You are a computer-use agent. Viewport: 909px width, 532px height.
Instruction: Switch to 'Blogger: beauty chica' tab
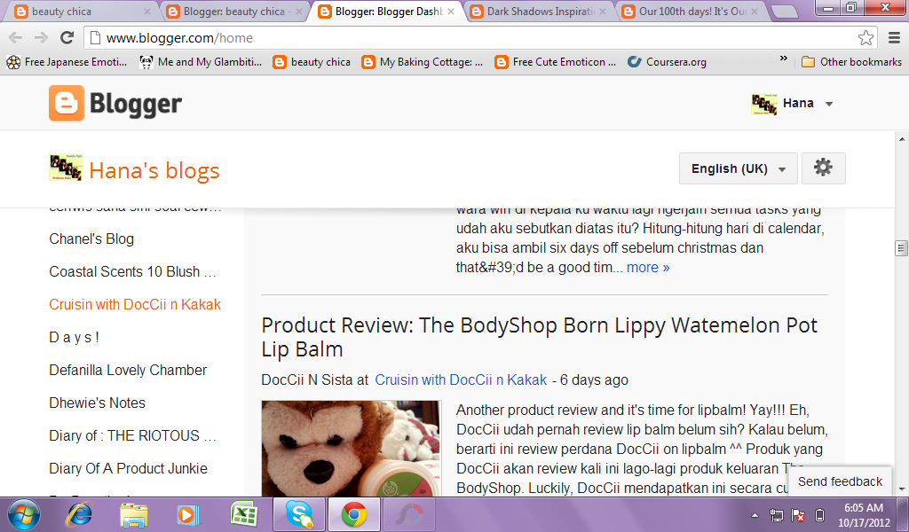click(233, 12)
